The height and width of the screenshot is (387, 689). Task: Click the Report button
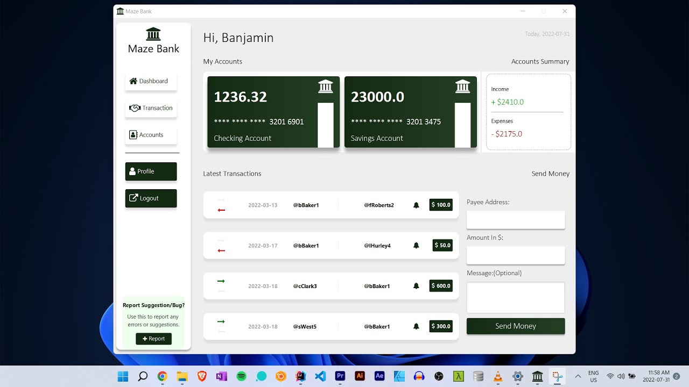tap(153, 339)
